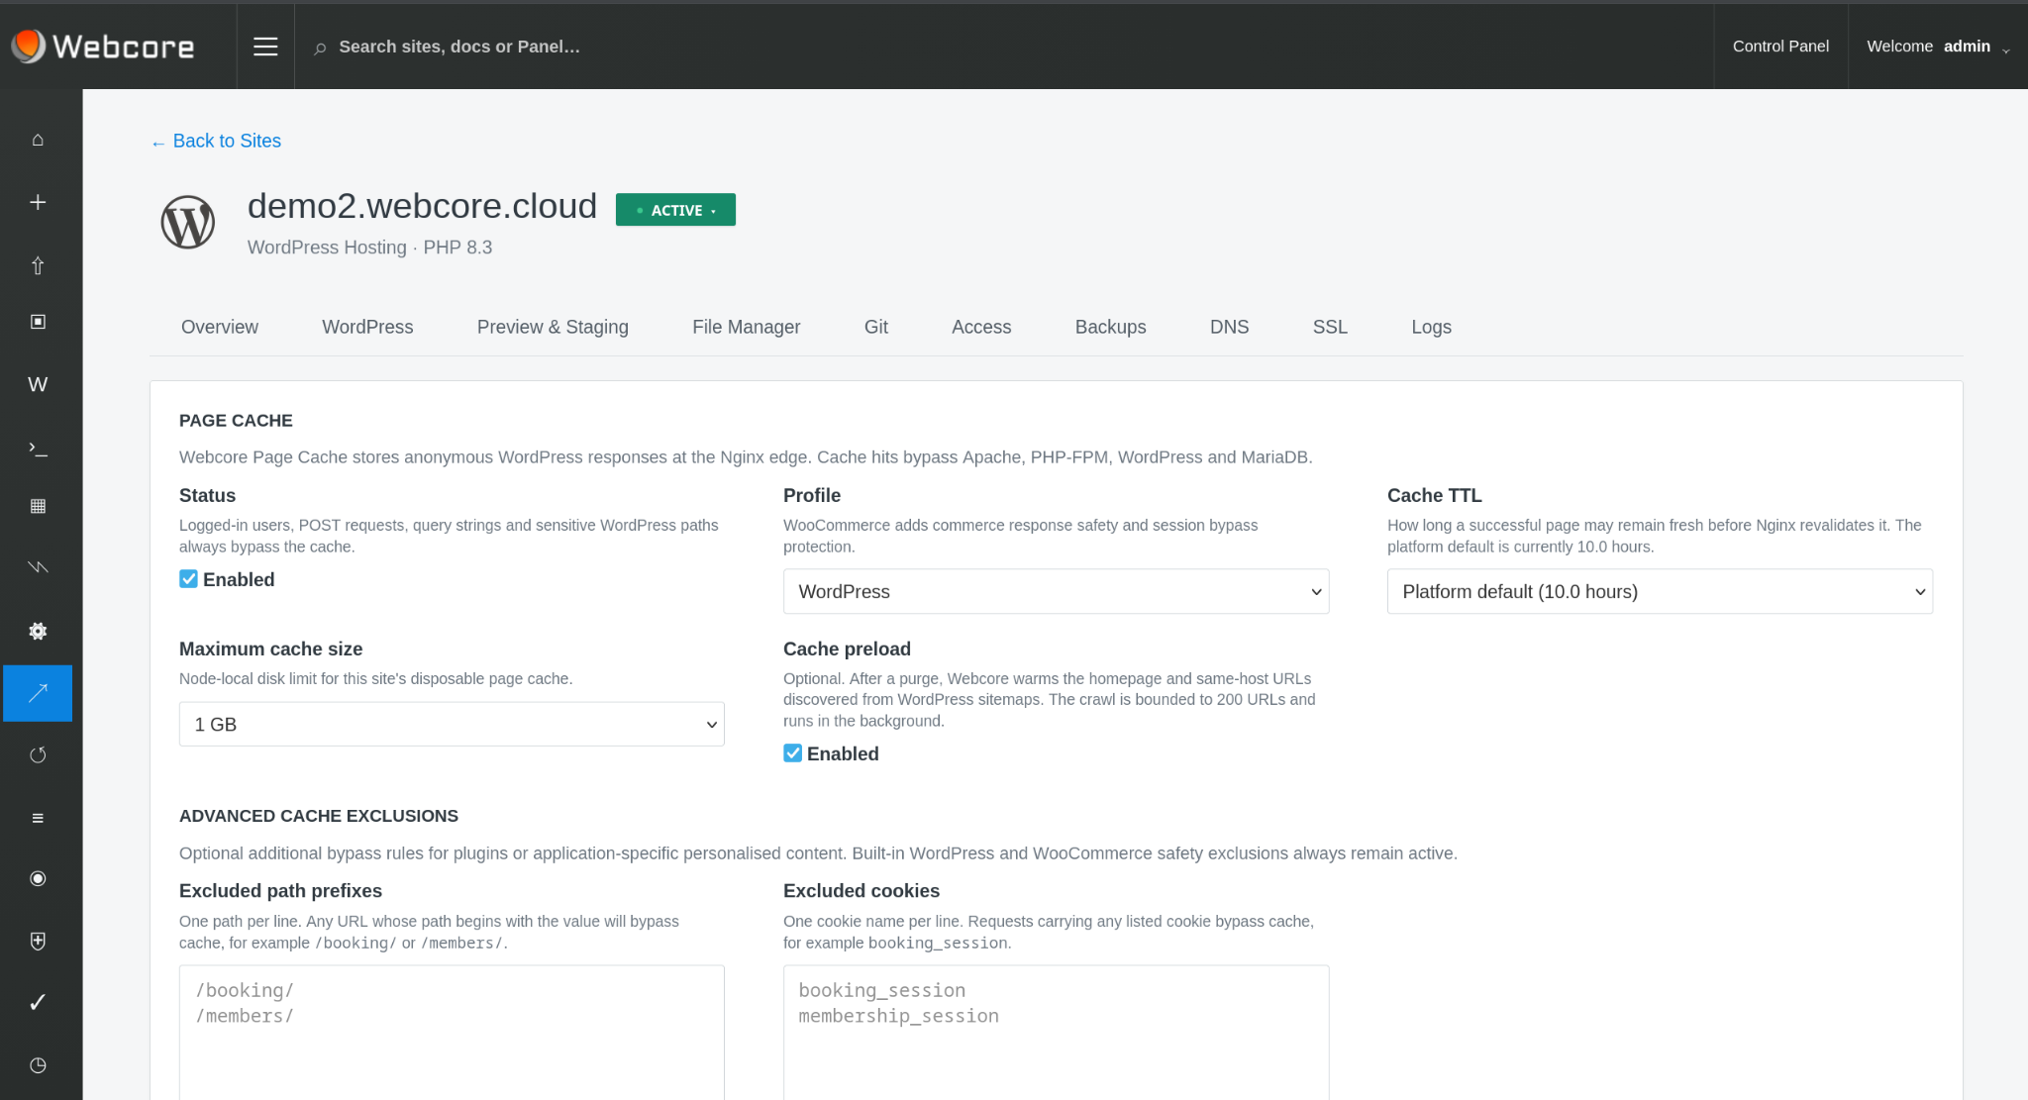Open the W WordPress sidebar icon
The height and width of the screenshot is (1100, 2028).
click(38, 384)
